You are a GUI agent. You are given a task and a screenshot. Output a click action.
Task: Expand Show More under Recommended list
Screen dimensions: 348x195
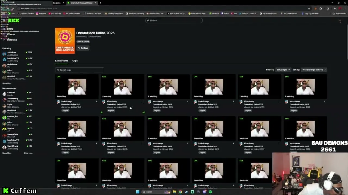click(7, 153)
